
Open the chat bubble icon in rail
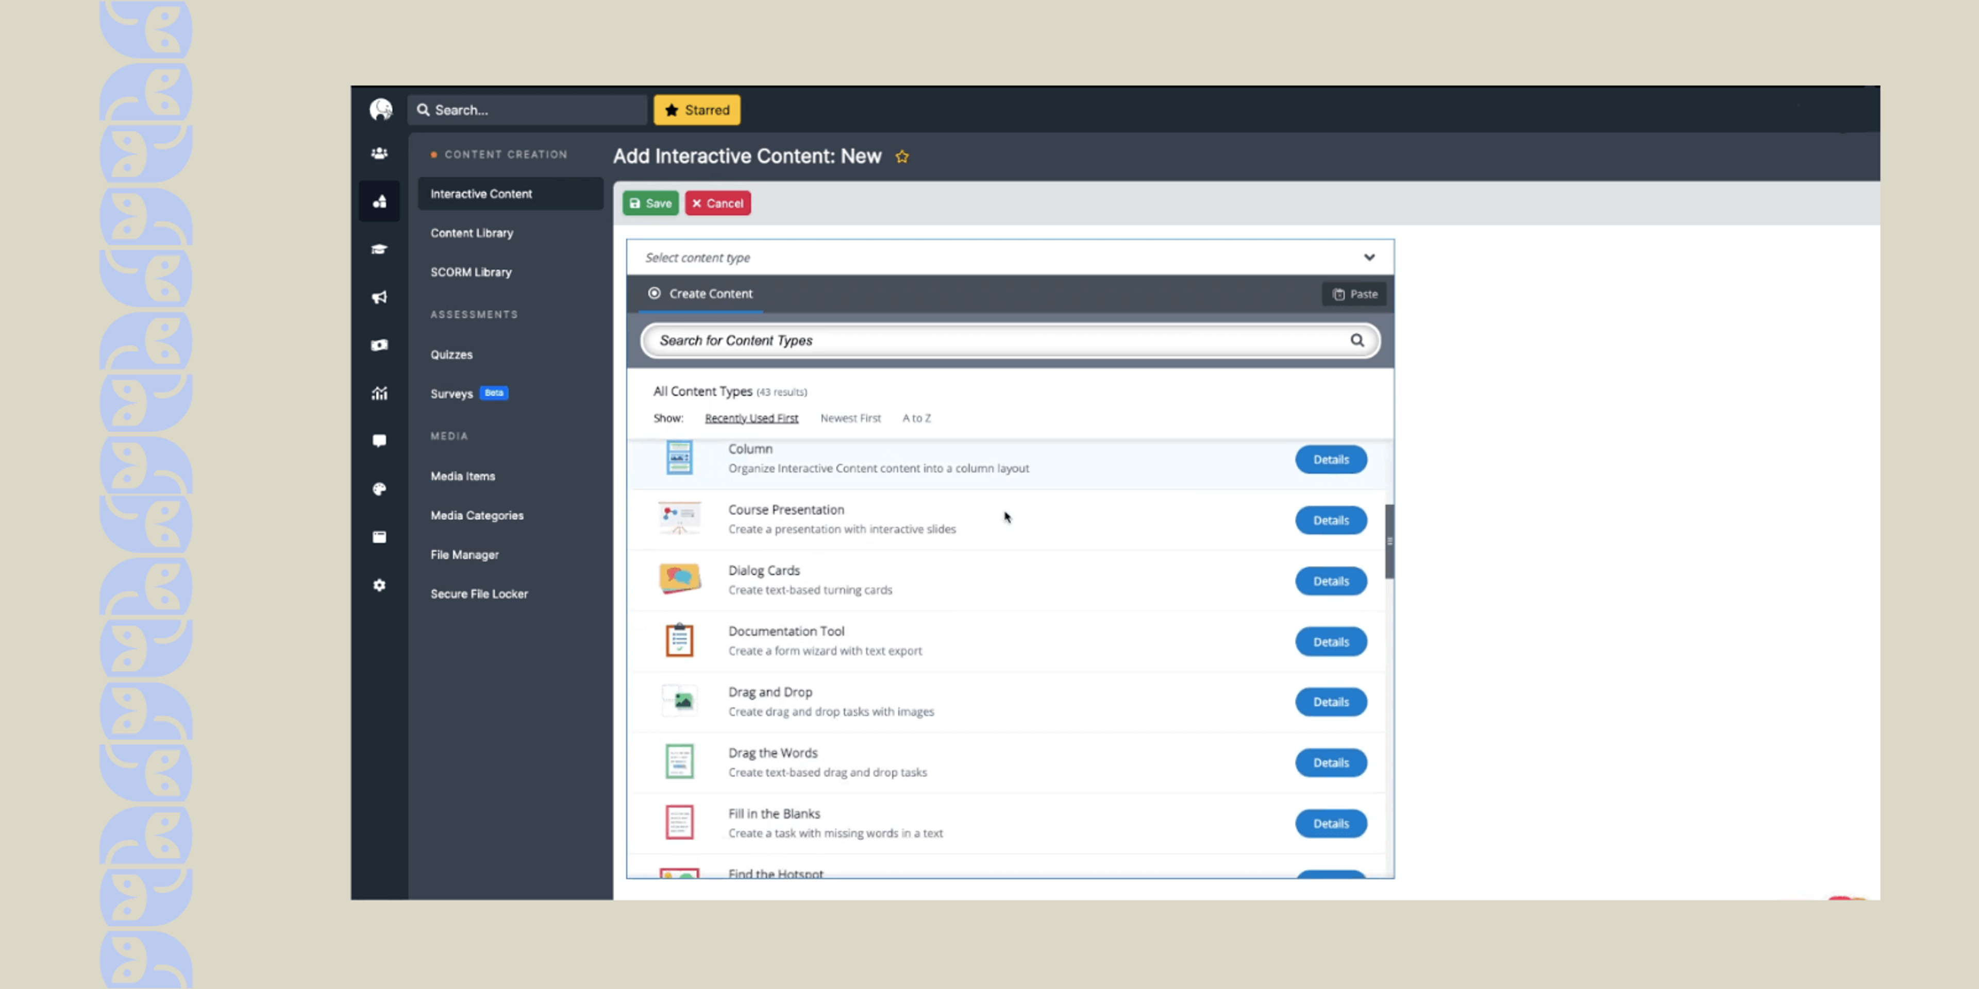(379, 441)
